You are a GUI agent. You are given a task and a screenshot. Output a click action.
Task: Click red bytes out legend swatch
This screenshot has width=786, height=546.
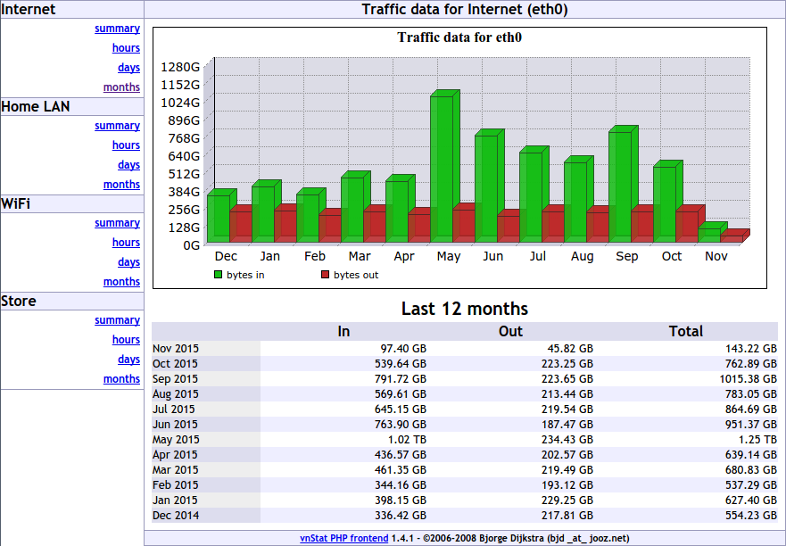point(325,275)
